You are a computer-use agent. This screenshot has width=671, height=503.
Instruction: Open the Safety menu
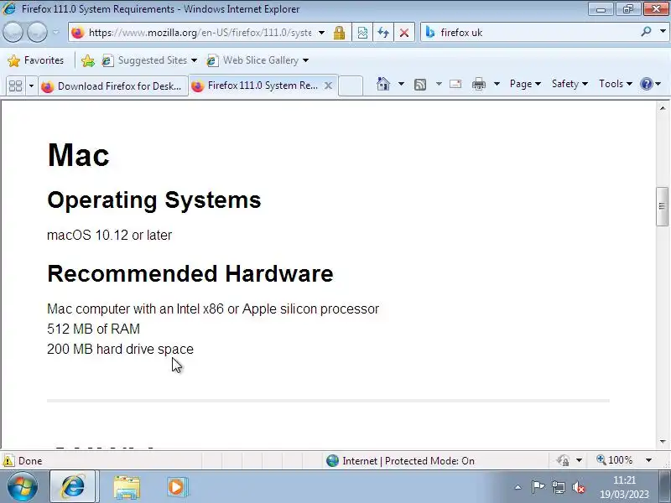pos(570,84)
